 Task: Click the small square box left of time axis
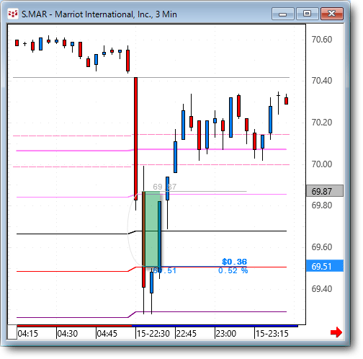[x=12, y=332]
